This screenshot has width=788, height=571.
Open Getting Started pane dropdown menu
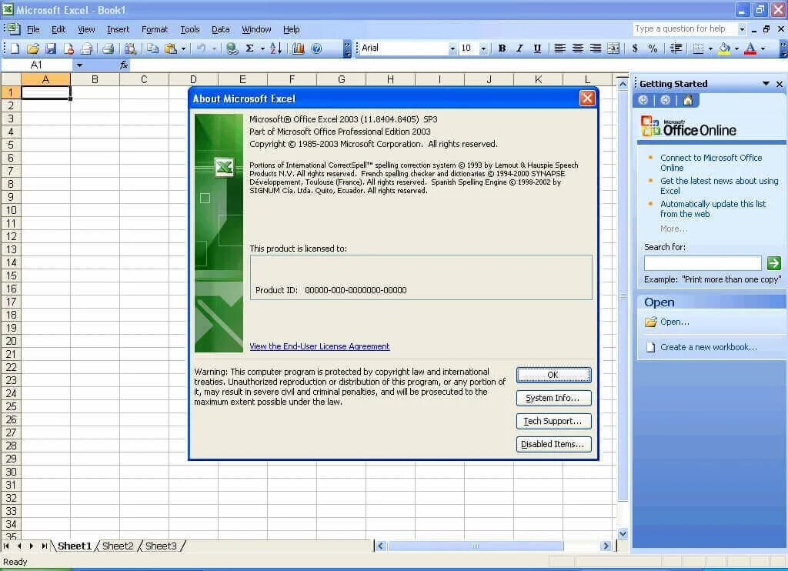[766, 83]
